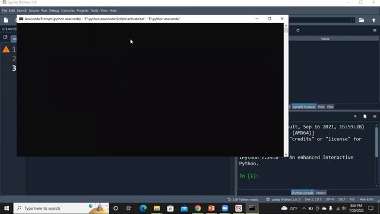Click the Anaconda Prompt title bar icon
Screen dimensions: 380x214
coord(21,18)
